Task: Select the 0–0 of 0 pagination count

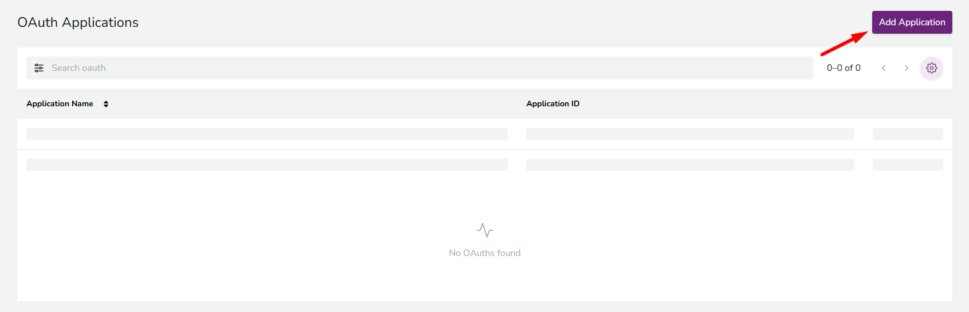Action: [844, 68]
